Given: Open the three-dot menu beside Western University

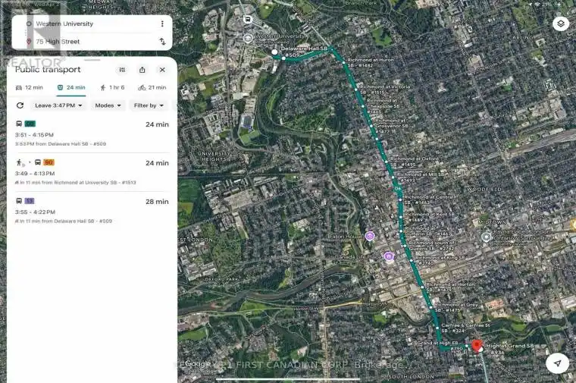Looking at the screenshot, I should 162,24.
